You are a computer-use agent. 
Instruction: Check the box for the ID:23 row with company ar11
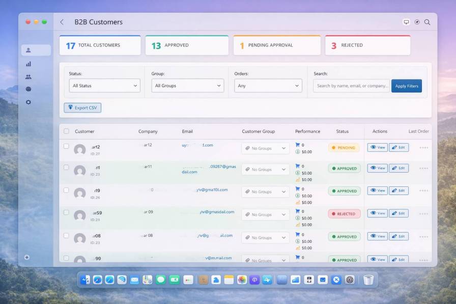(x=66, y=167)
